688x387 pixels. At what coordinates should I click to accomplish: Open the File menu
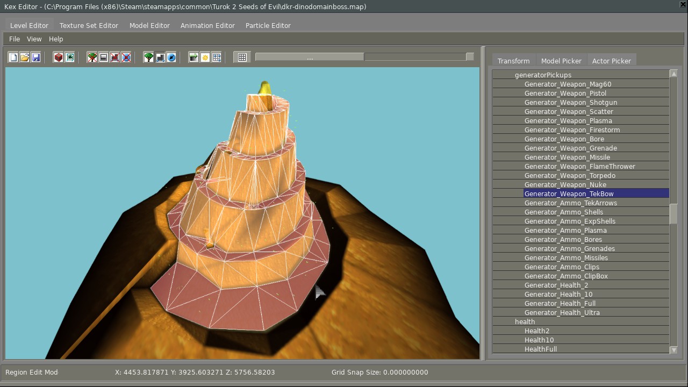point(15,39)
